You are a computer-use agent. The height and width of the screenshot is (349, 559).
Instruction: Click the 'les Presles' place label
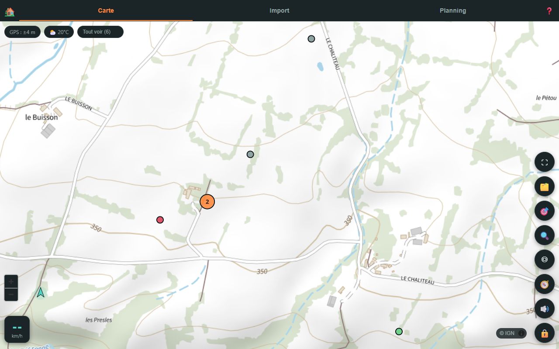point(99,320)
